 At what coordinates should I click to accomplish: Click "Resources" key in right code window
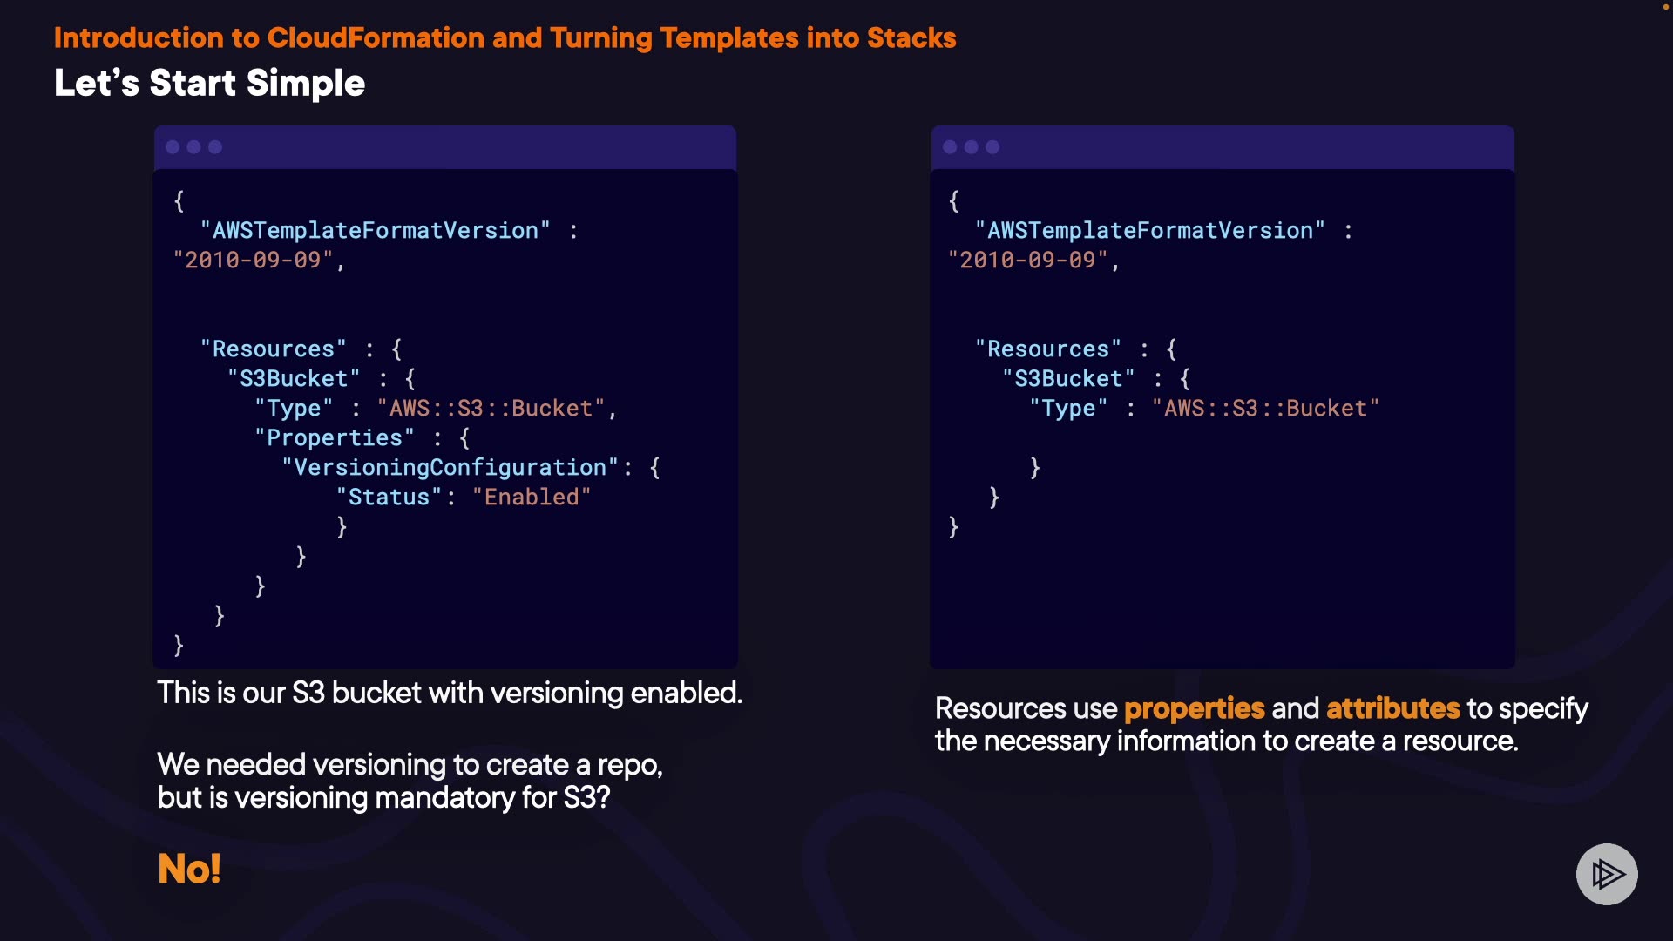(1048, 349)
